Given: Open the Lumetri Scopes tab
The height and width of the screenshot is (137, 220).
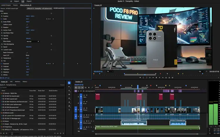Looking at the screenshot, I should [x=6, y=5].
